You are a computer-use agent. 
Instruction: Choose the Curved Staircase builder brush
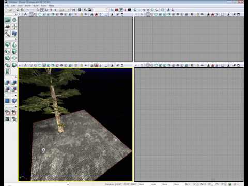coord(7,52)
